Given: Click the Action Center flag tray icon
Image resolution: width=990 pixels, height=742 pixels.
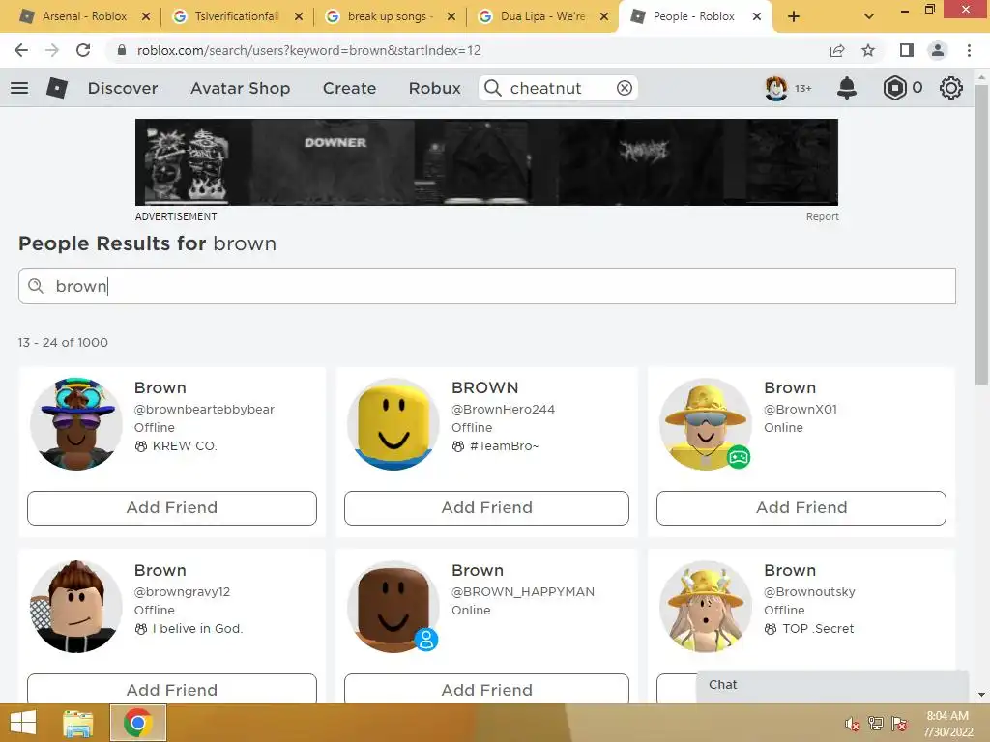Looking at the screenshot, I should coord(899,724).
